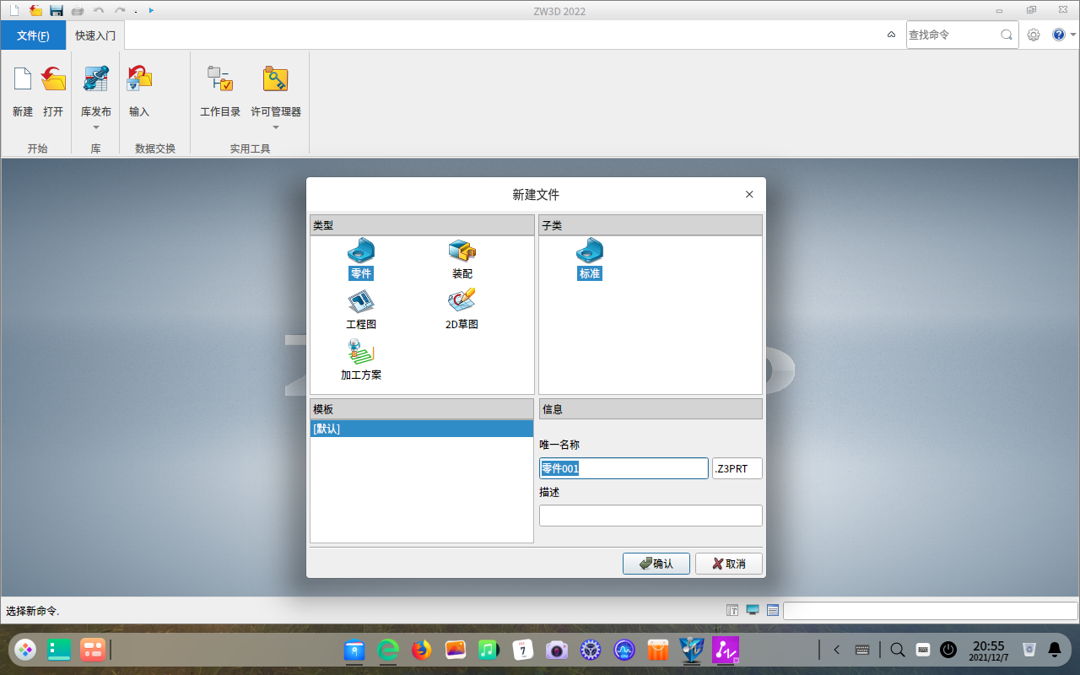This screenshot has width=1080, height=675.
Task: Open the settings gear icon
Action: point(1034,35)
